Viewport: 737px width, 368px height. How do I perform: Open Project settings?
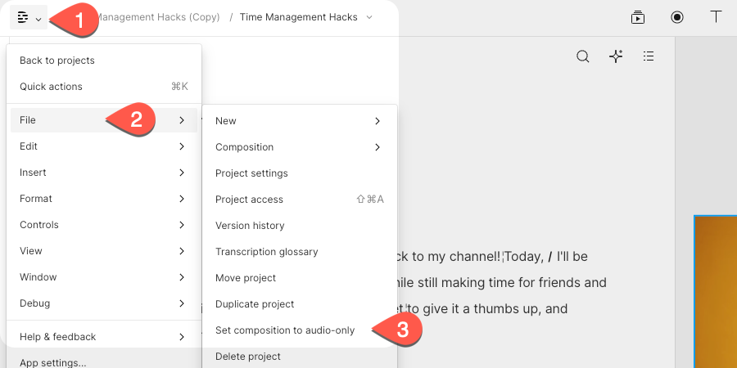(x=251, y=173)
